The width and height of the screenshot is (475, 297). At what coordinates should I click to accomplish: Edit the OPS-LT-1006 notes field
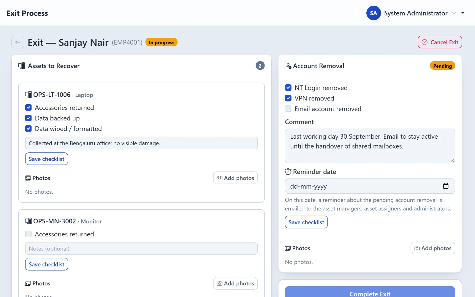click(141, 143)
